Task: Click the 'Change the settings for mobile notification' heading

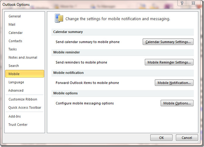Action: point(118,19)
